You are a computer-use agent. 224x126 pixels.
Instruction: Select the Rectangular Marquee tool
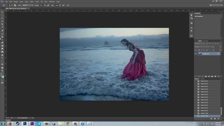2,15
